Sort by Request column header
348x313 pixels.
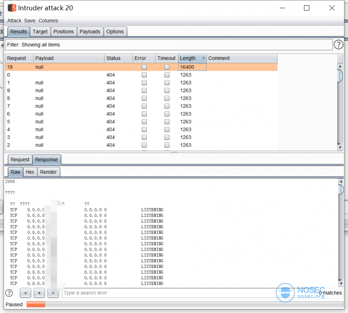click(x=19, y=58)
